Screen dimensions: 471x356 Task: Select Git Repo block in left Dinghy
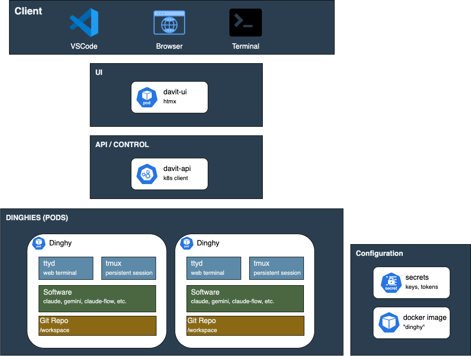(97, 325)
